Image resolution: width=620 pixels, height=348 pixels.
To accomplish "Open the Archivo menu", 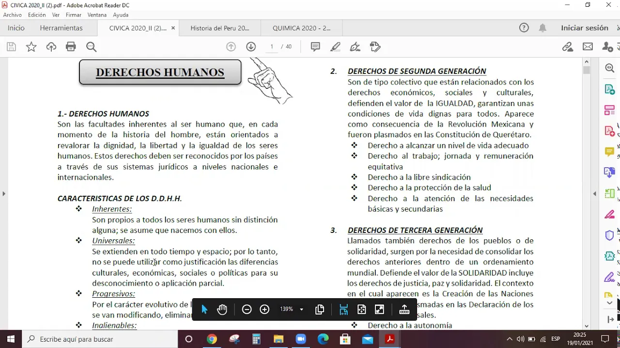I will point(13,15).
